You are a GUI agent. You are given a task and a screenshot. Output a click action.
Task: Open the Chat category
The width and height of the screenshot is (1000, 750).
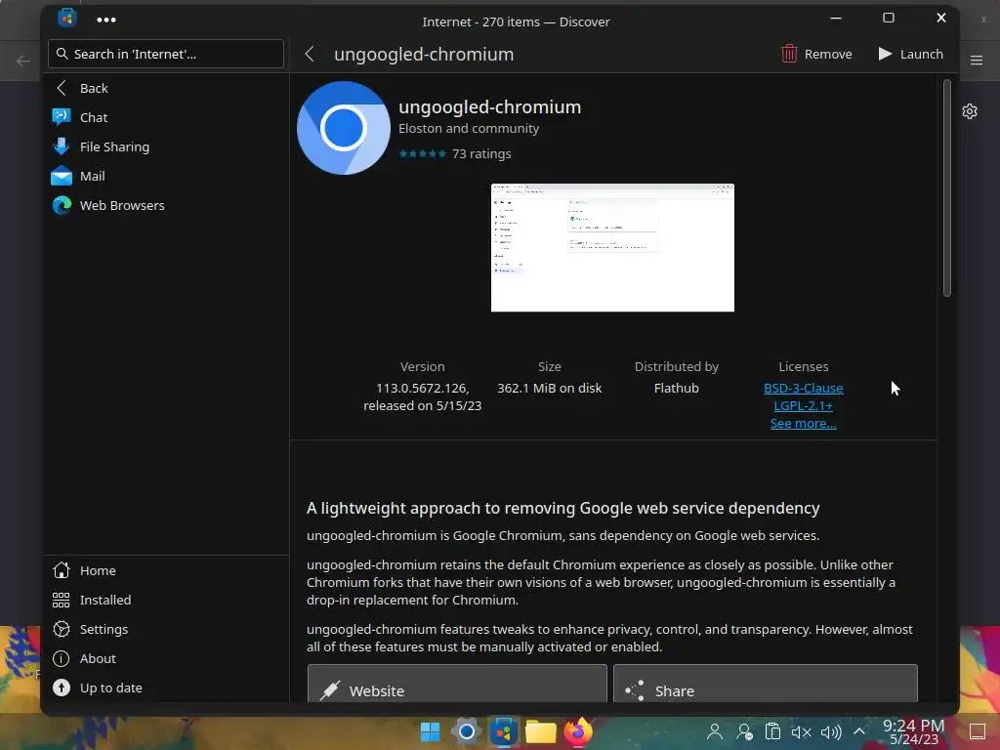click(x=166, y=117)
